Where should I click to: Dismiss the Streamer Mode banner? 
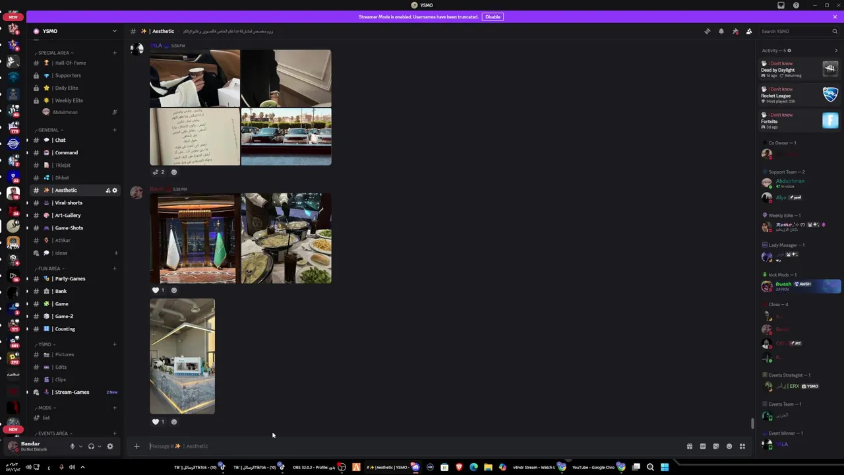pos(835,16)
